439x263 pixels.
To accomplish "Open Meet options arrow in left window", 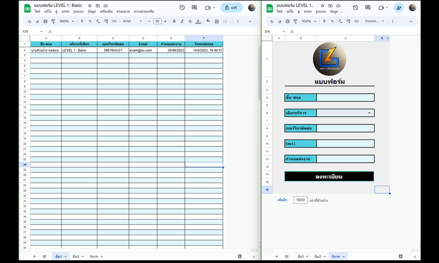I will pyautogui.click(x=214, y=8).
